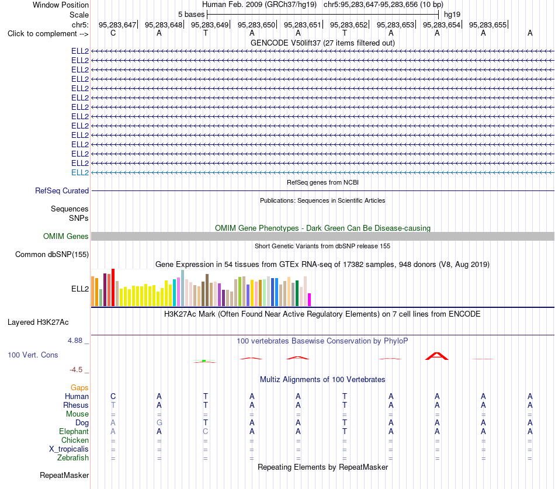Click the RepeatMasker track label
Image resolution: width=555 pixels, height=489 pixels.
(x=64, y=475)
